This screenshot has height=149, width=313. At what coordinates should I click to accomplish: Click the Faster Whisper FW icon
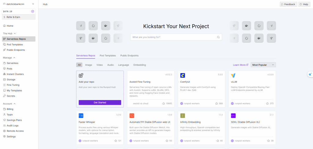pyautogui.click(x=81, y=116)
